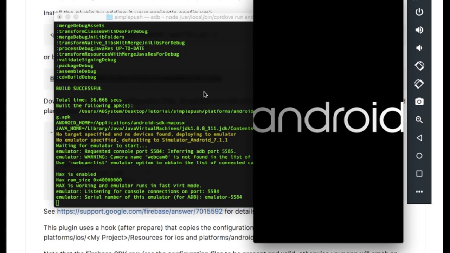Click ':cdvBuildDebug' task line in terminal

point(76,77)
